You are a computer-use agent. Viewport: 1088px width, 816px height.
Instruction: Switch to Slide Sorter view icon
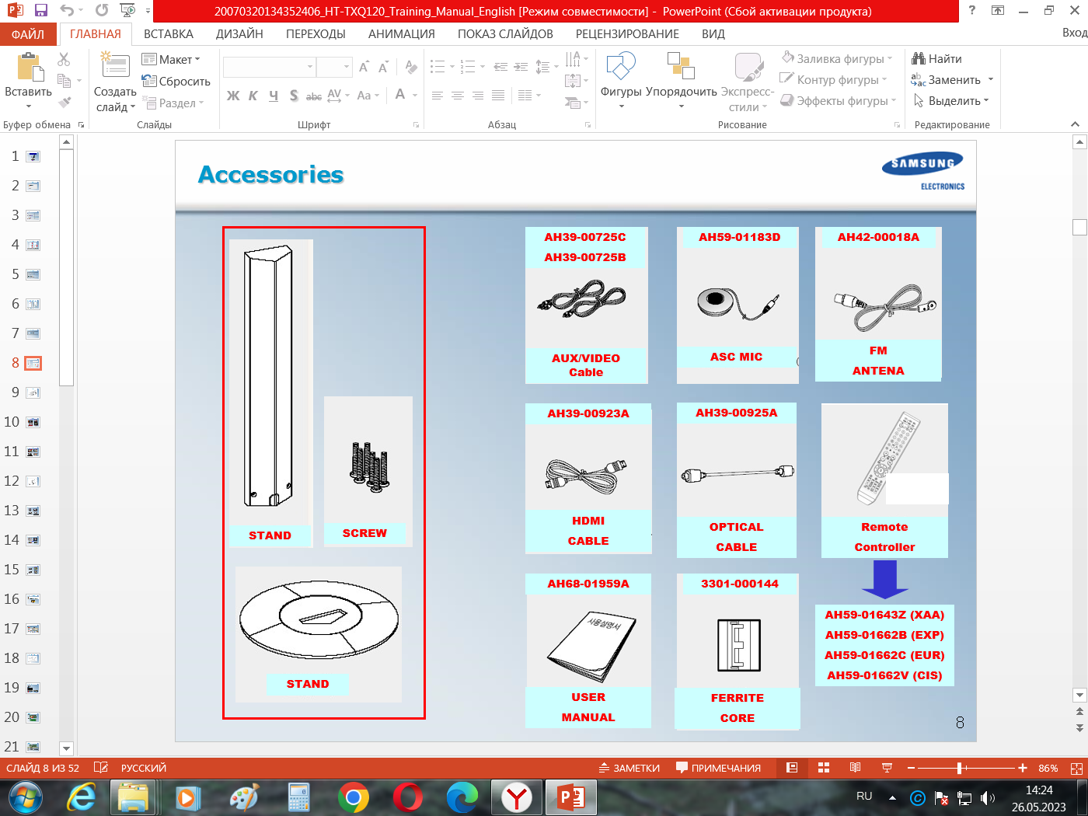824,768
